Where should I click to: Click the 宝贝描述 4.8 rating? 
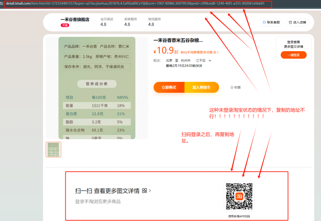pyautogui.click(x=107, y=22)
